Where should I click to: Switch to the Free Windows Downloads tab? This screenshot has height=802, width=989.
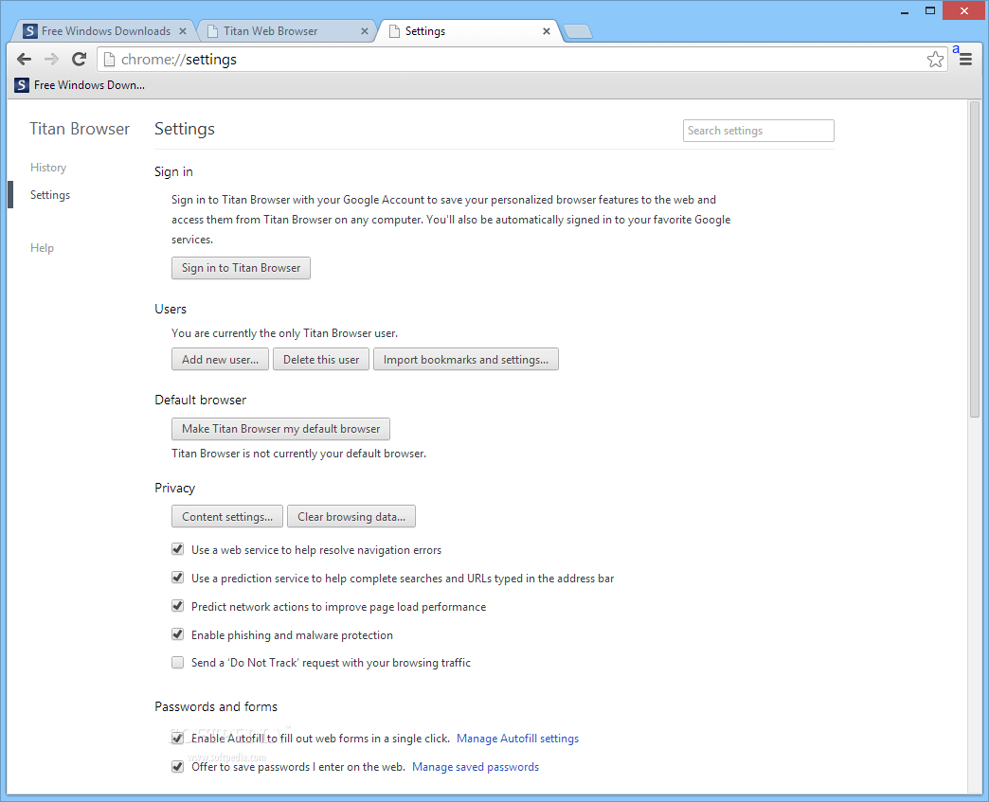105,31
